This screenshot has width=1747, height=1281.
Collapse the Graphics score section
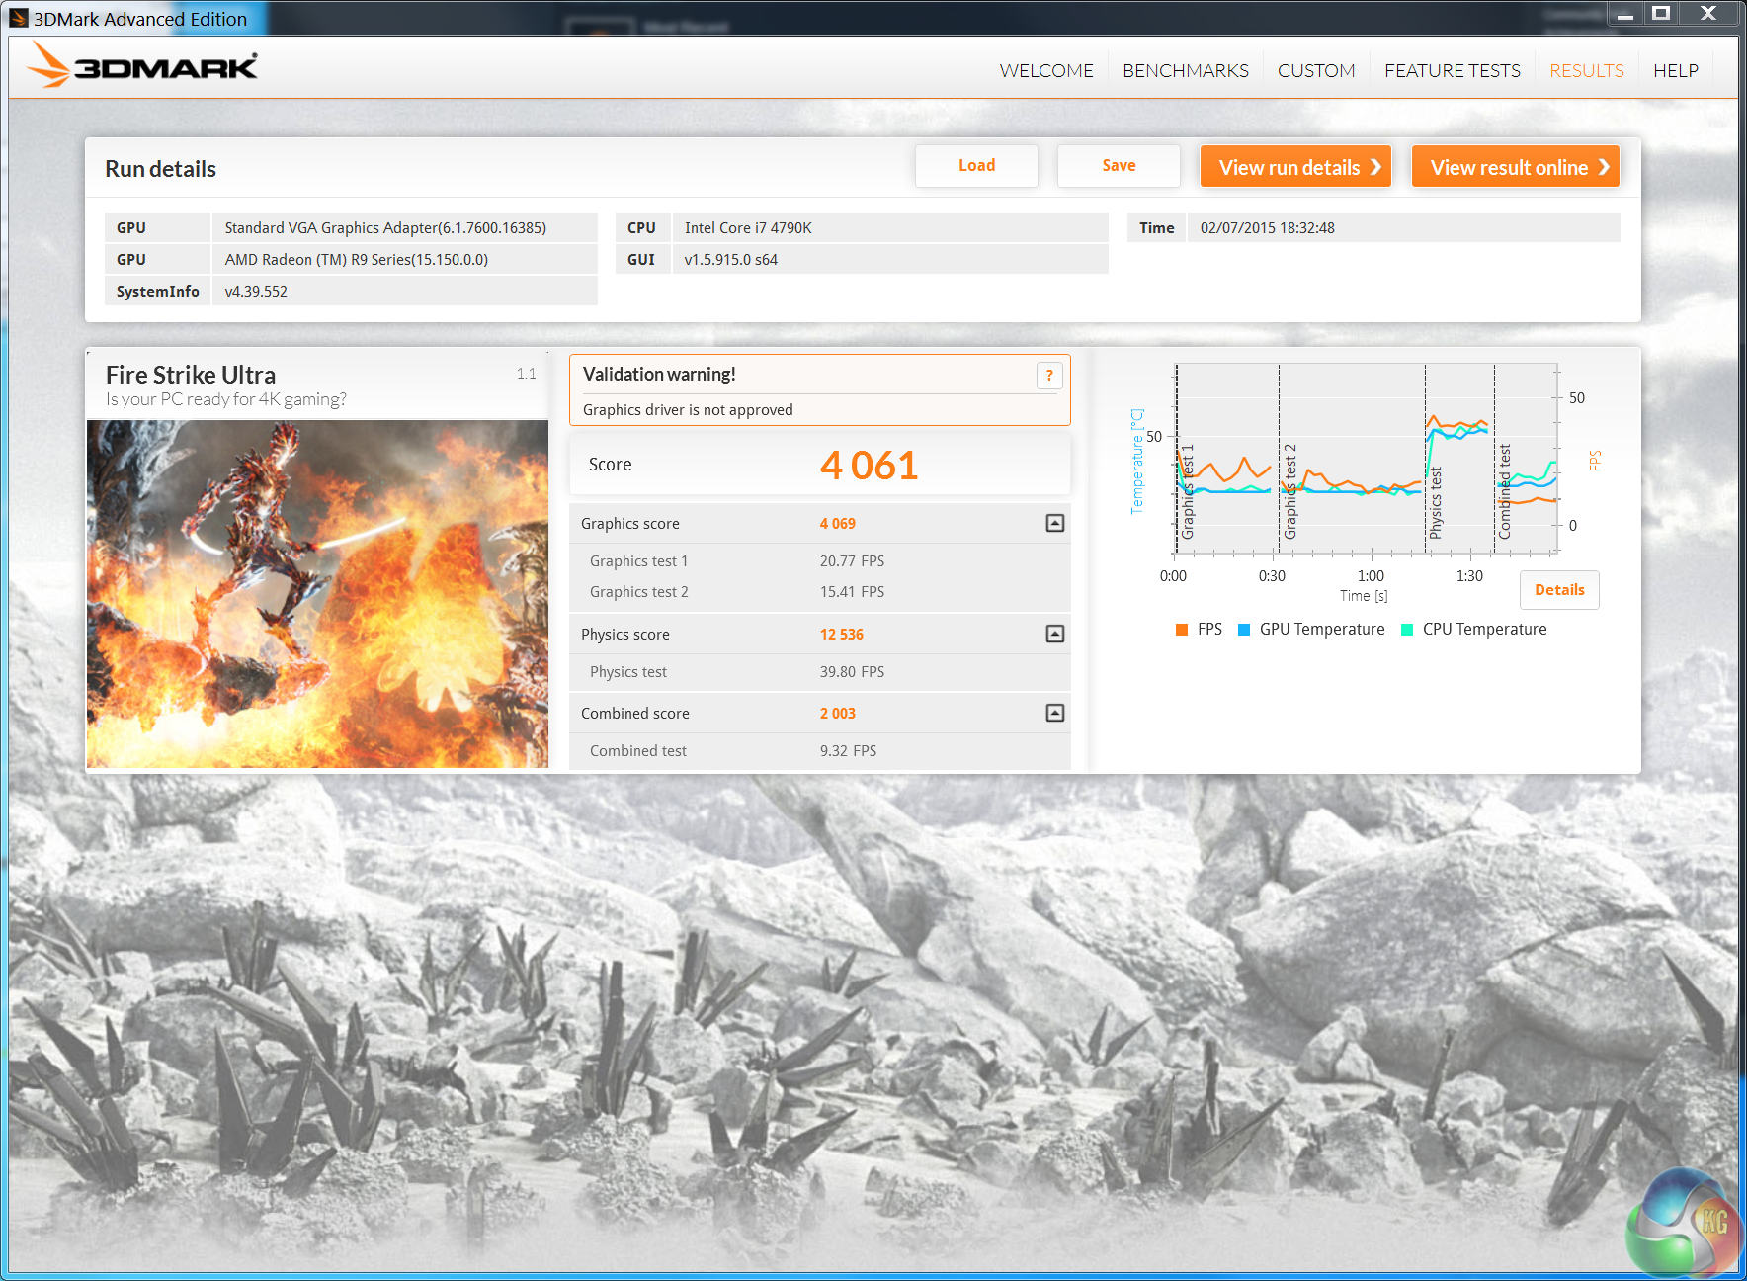1054,524
